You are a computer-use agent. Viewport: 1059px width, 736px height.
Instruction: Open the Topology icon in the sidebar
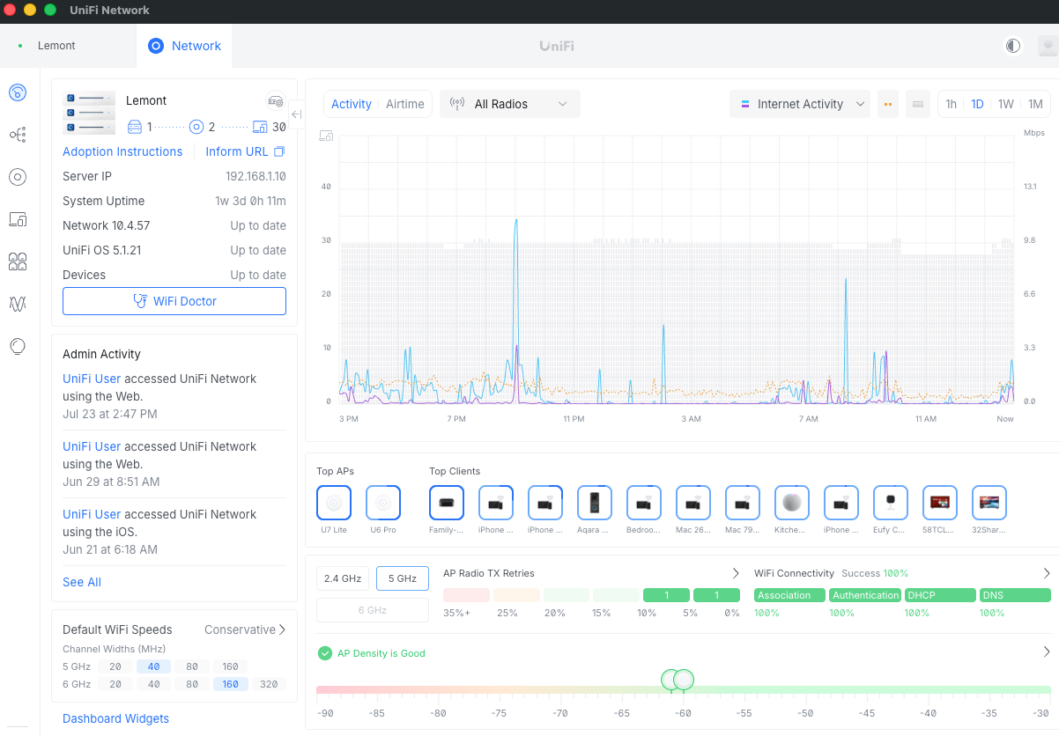pyautogui.click(x=18, y=135)
